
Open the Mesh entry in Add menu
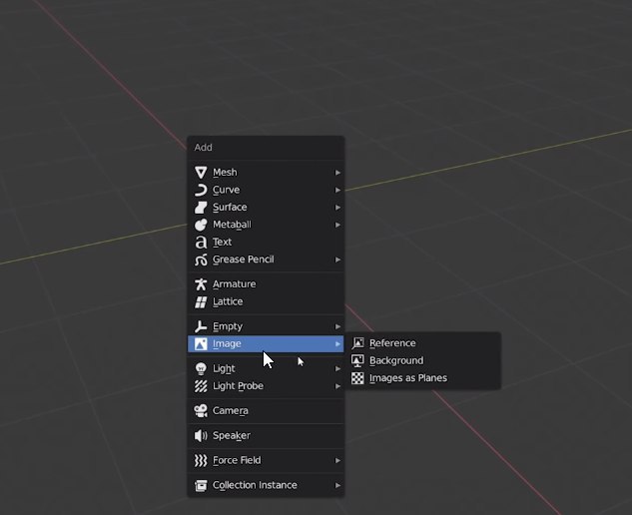pos(266,173)
